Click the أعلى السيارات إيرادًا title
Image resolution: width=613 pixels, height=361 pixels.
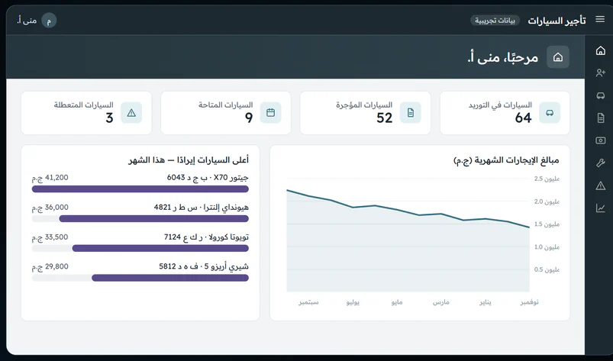(x=189, y=160)
